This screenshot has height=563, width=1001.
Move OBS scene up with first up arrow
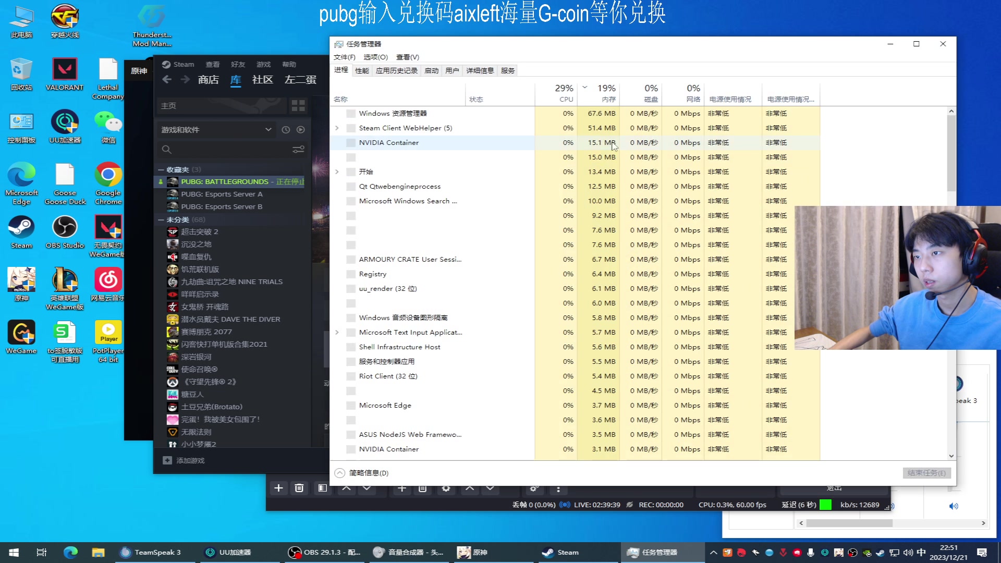pos(346,488)
